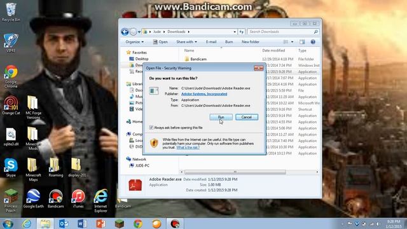
Task: Open Chrome from the taskbar
Action: pos(138,223)
